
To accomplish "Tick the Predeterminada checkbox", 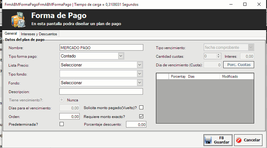I will [x=61, y=124].
